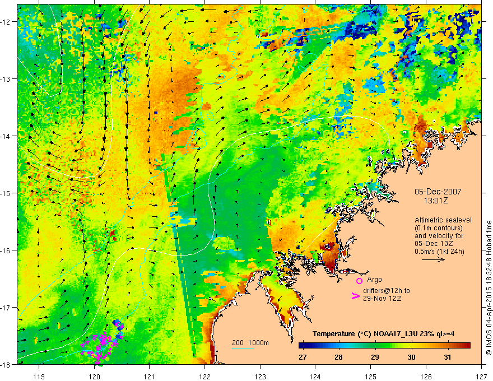Click the color bar tick label 30

tap(411, 357)
